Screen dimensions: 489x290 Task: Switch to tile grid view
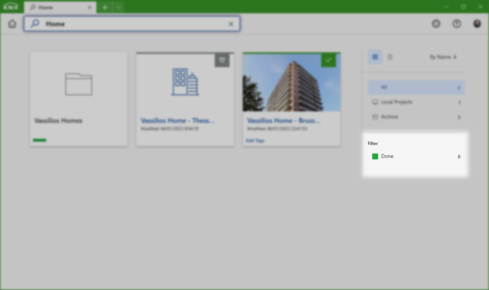coord(375,57)
